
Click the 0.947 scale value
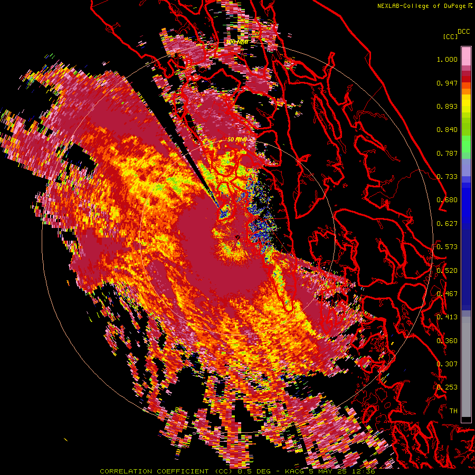pos(447,83)
